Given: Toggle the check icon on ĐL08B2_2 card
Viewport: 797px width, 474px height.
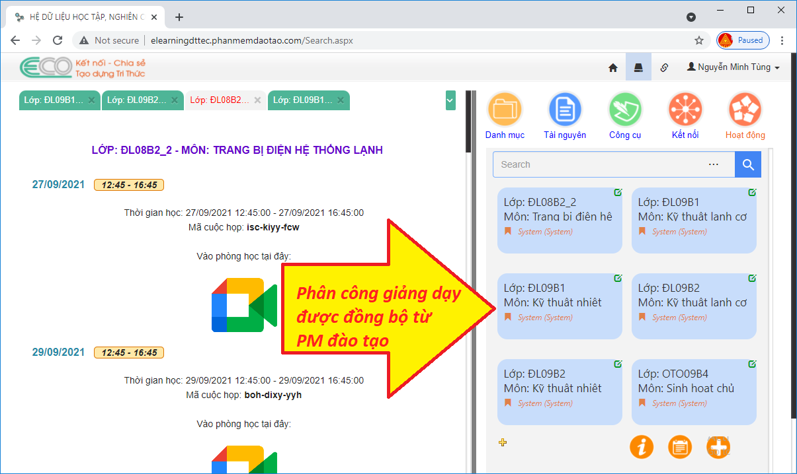Looking at the screenshot, I should click(618, 193).
